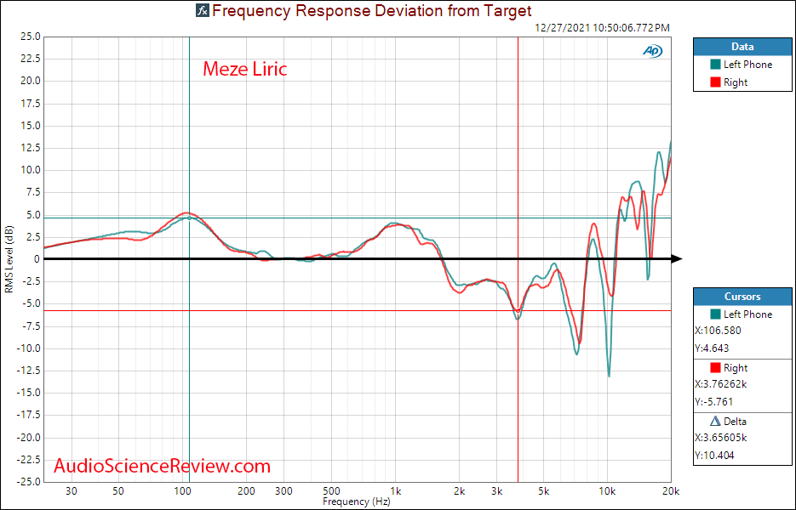The image size is (796, 510).
Task: Click the Right red swatch in Data legend
Action: tap(715, 82)
